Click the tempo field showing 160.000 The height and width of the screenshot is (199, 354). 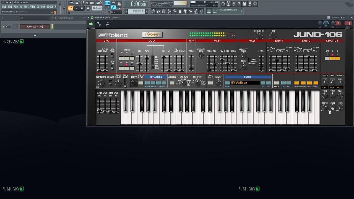tap(97, 8)
